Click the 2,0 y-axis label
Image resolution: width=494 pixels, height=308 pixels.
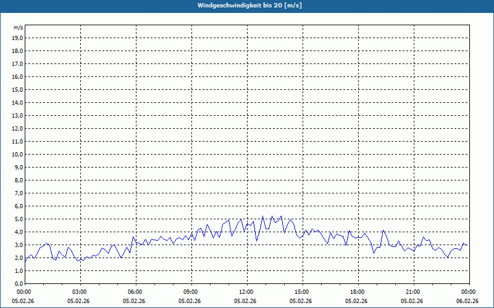coord(19,257)
